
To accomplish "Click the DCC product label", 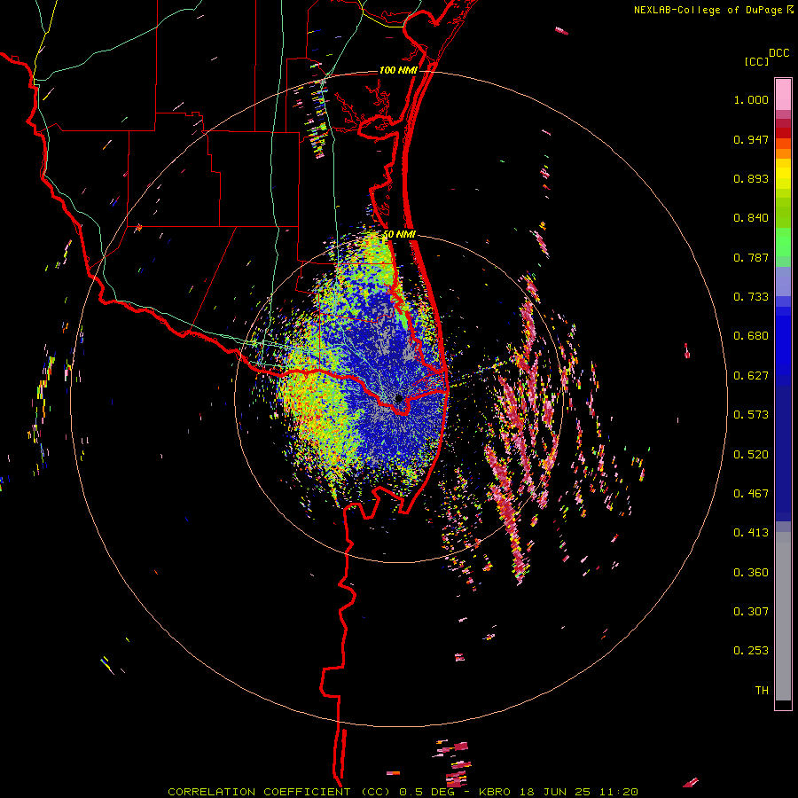I will point(778,53).
